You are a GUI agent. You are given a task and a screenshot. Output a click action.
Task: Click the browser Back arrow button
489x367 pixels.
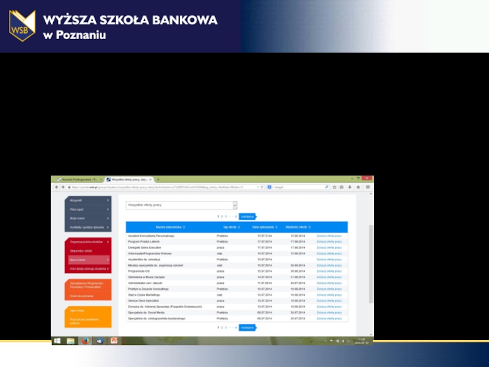[56, 187]
